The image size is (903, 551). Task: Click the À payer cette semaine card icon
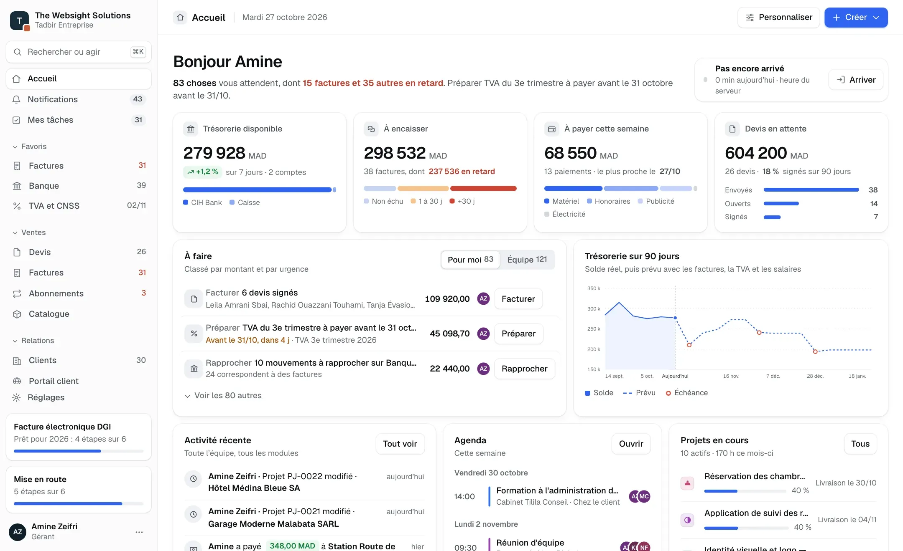tap(552, 129)
